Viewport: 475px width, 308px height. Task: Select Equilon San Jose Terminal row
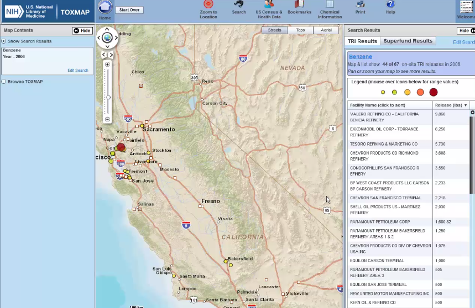click(408, 284)
